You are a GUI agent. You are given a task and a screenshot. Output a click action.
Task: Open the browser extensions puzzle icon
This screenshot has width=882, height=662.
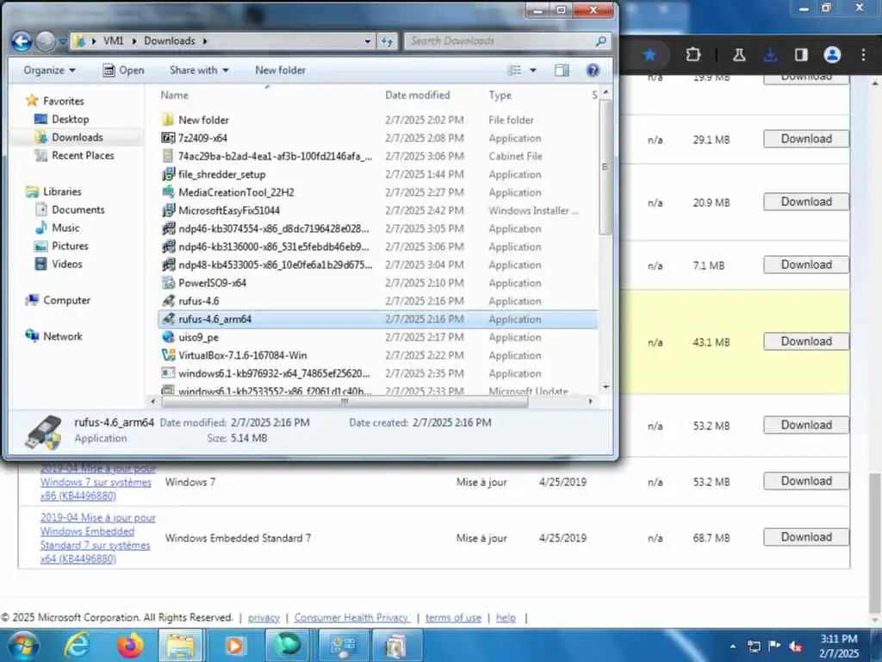(x=693, y=54)
